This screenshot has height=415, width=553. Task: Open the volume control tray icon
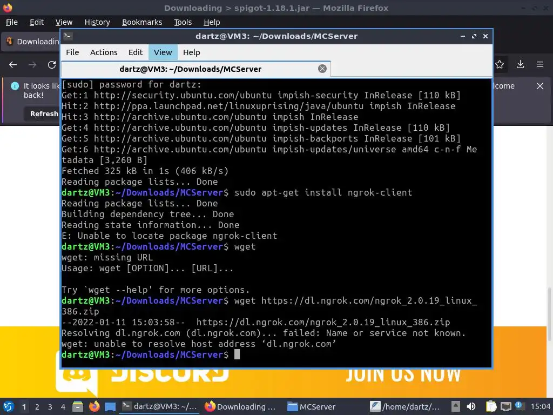[x=471, y=406]
